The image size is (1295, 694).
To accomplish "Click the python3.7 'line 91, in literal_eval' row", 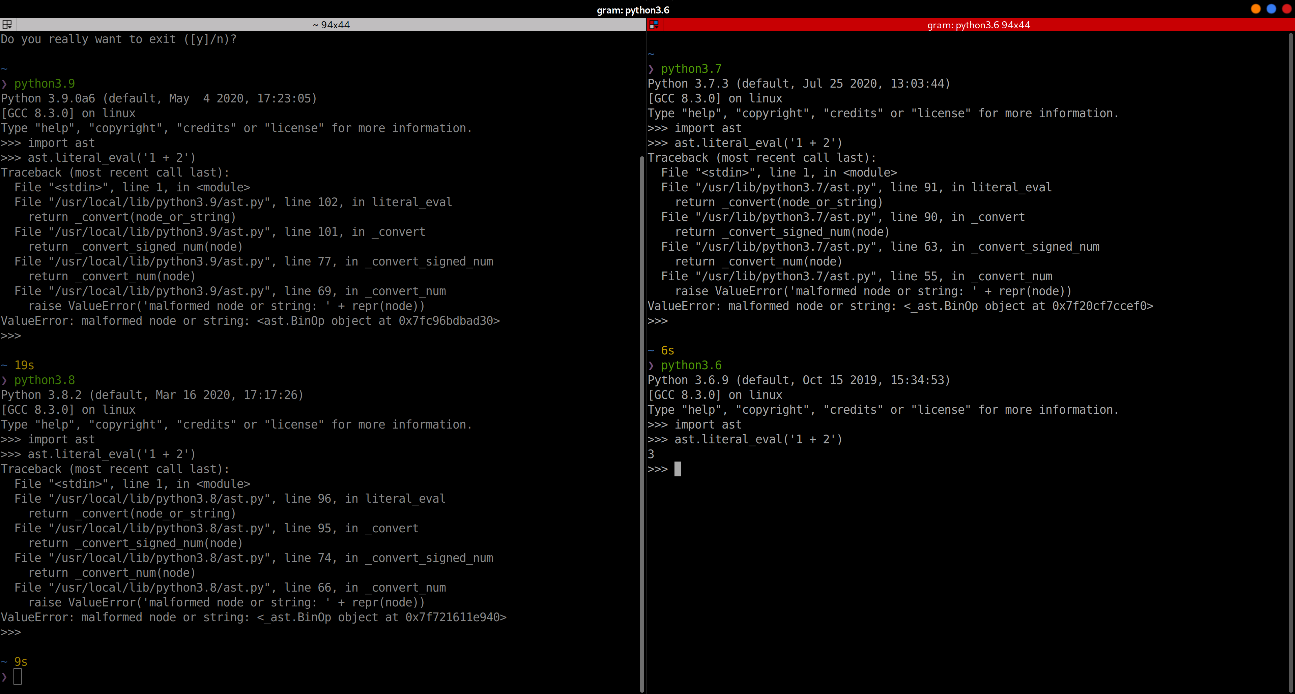I will [856, 187].
